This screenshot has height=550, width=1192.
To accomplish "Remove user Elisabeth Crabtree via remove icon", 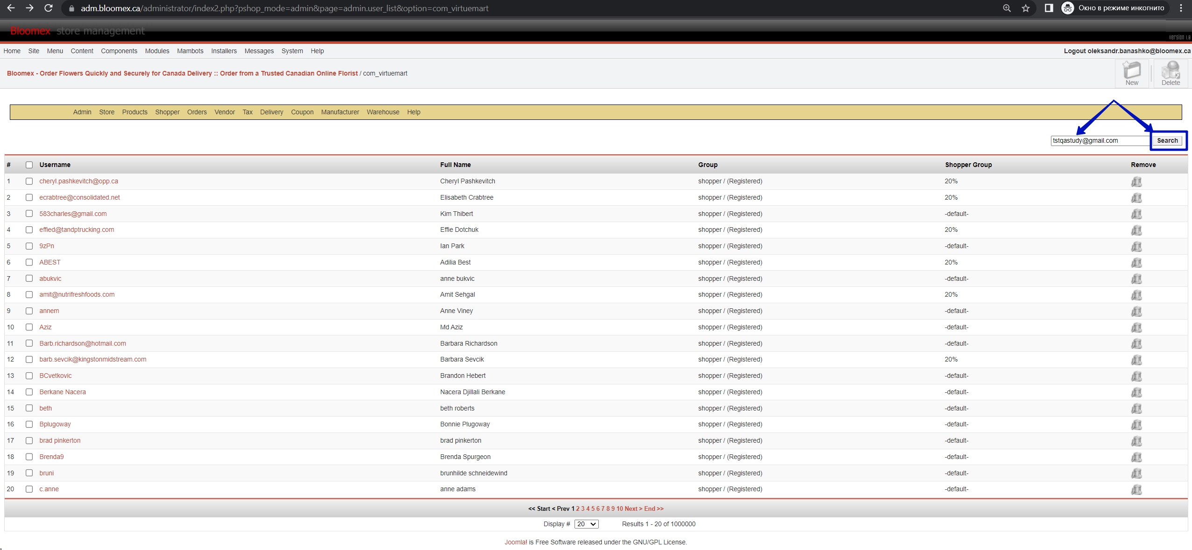I will tap(1136, 198).
